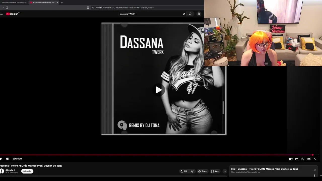
Task: Enter full screen mode
Action: (315, 159)
